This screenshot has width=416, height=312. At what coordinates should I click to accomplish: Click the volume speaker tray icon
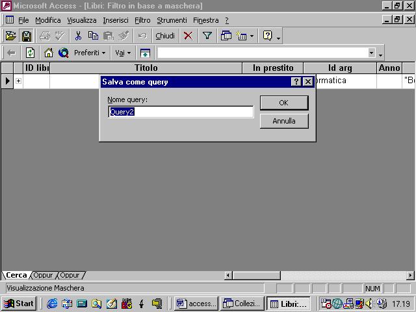369,304
